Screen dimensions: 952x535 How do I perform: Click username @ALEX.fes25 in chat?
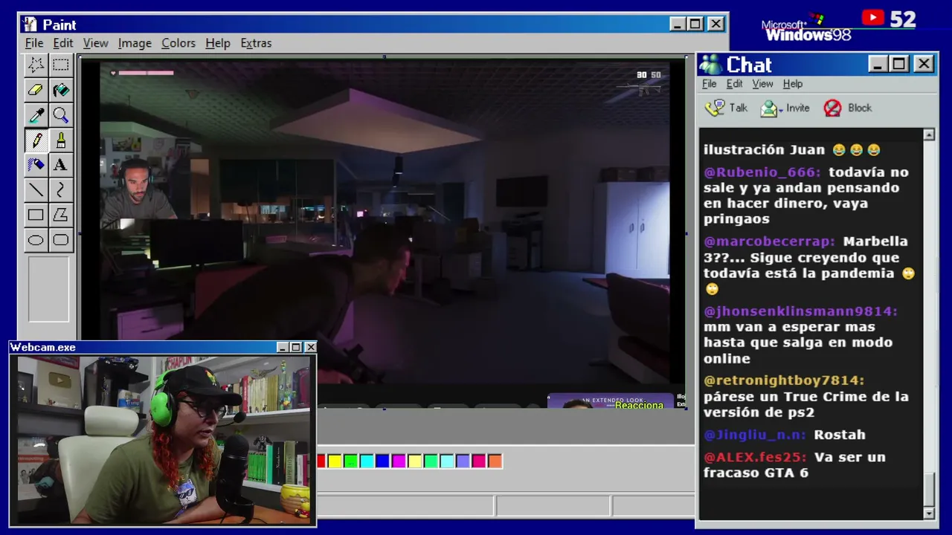pyautogui.click(x=755, y=457)
